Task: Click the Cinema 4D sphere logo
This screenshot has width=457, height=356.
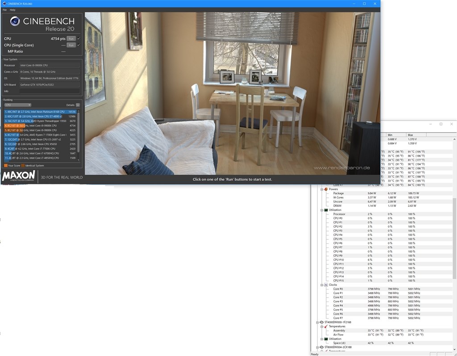Action: pyautogui.click(x=15, y=21)
